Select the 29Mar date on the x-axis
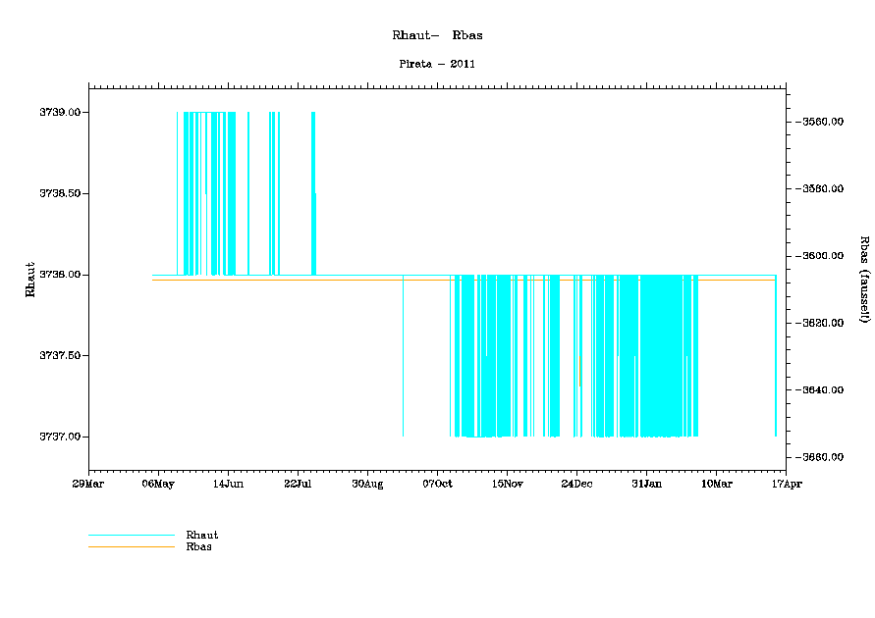875x618 pixels. pyautogui.click(x=88, y=484)
